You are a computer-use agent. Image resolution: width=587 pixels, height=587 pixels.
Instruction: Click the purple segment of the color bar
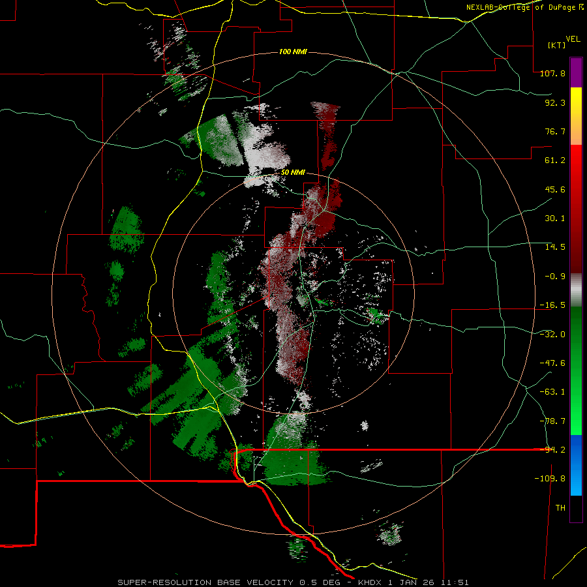click(576, 72)
